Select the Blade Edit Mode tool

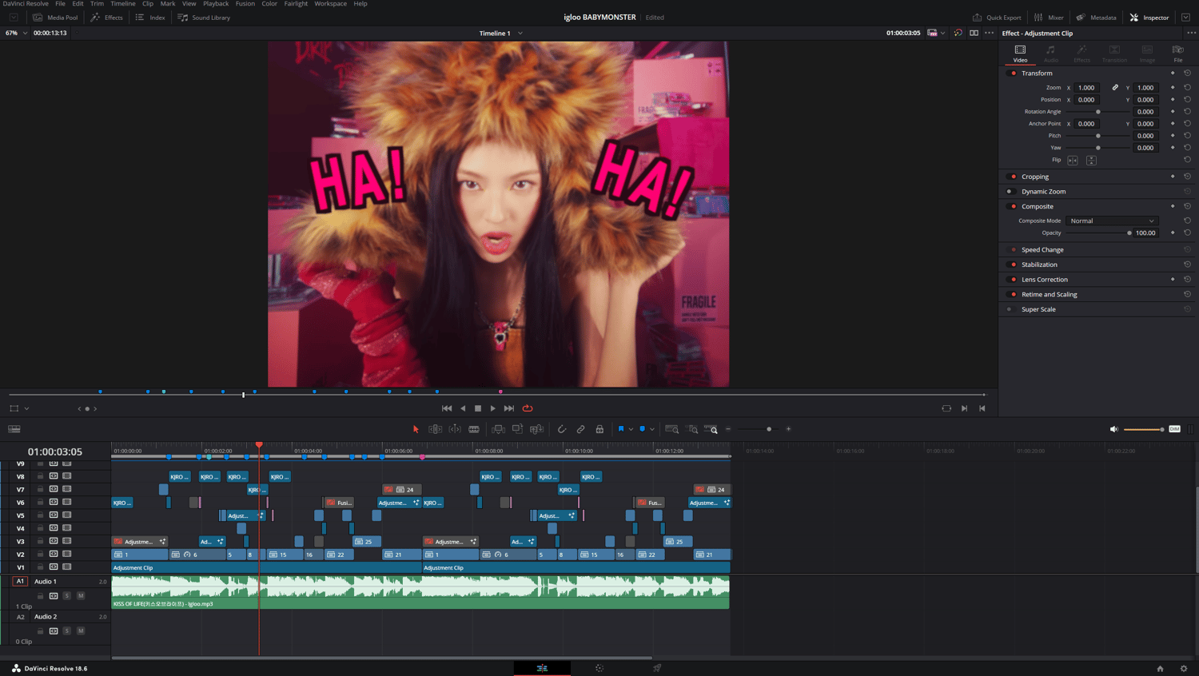click(474, 429)
